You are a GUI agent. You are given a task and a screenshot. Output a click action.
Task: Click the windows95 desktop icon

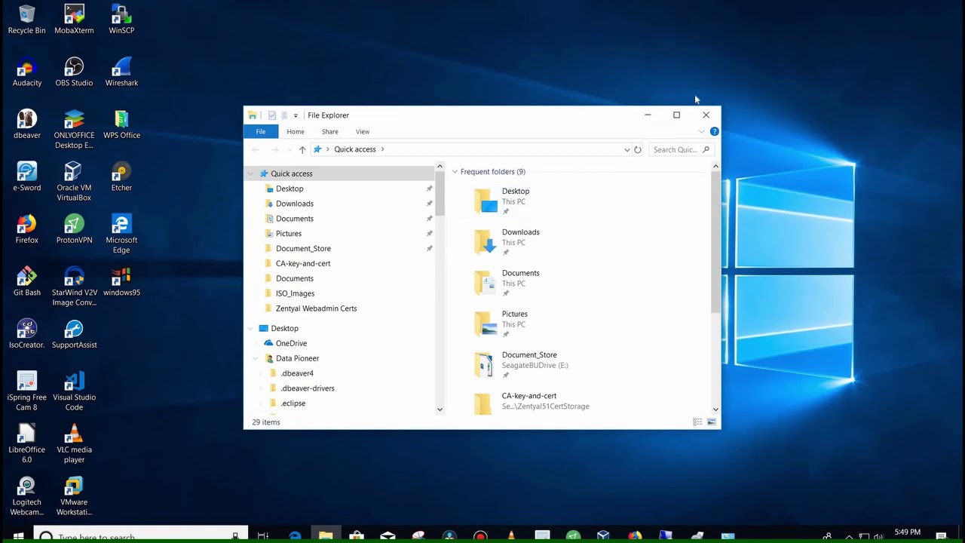[121, 281]
